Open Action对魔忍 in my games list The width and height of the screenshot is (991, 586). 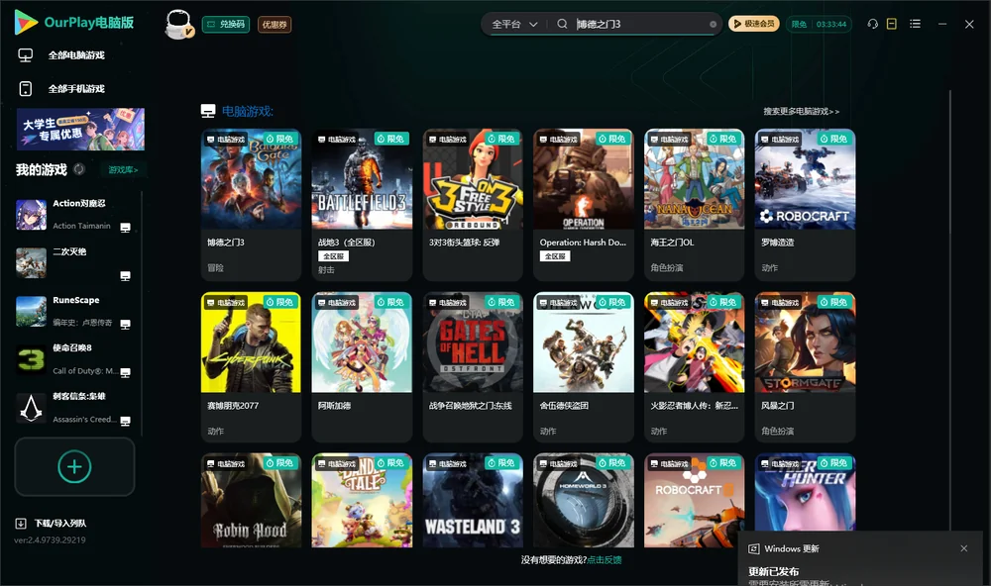pyautogui.click(x=74, y=215)
